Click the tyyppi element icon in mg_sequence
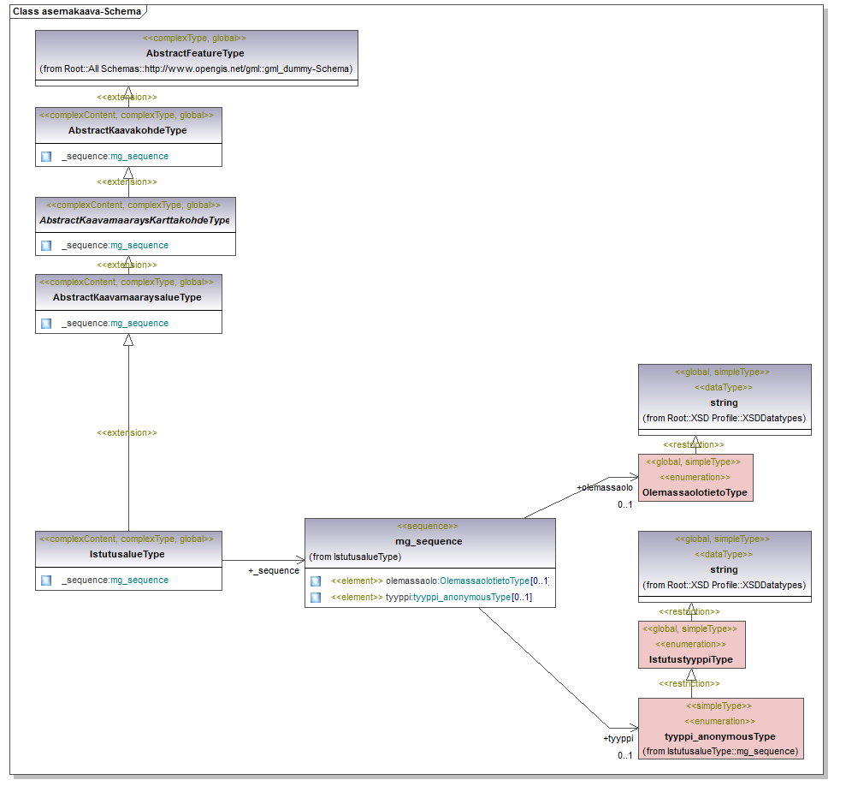The width and height of the screenshot is (846, 792). pyautogui.click(x=316, y=598)
